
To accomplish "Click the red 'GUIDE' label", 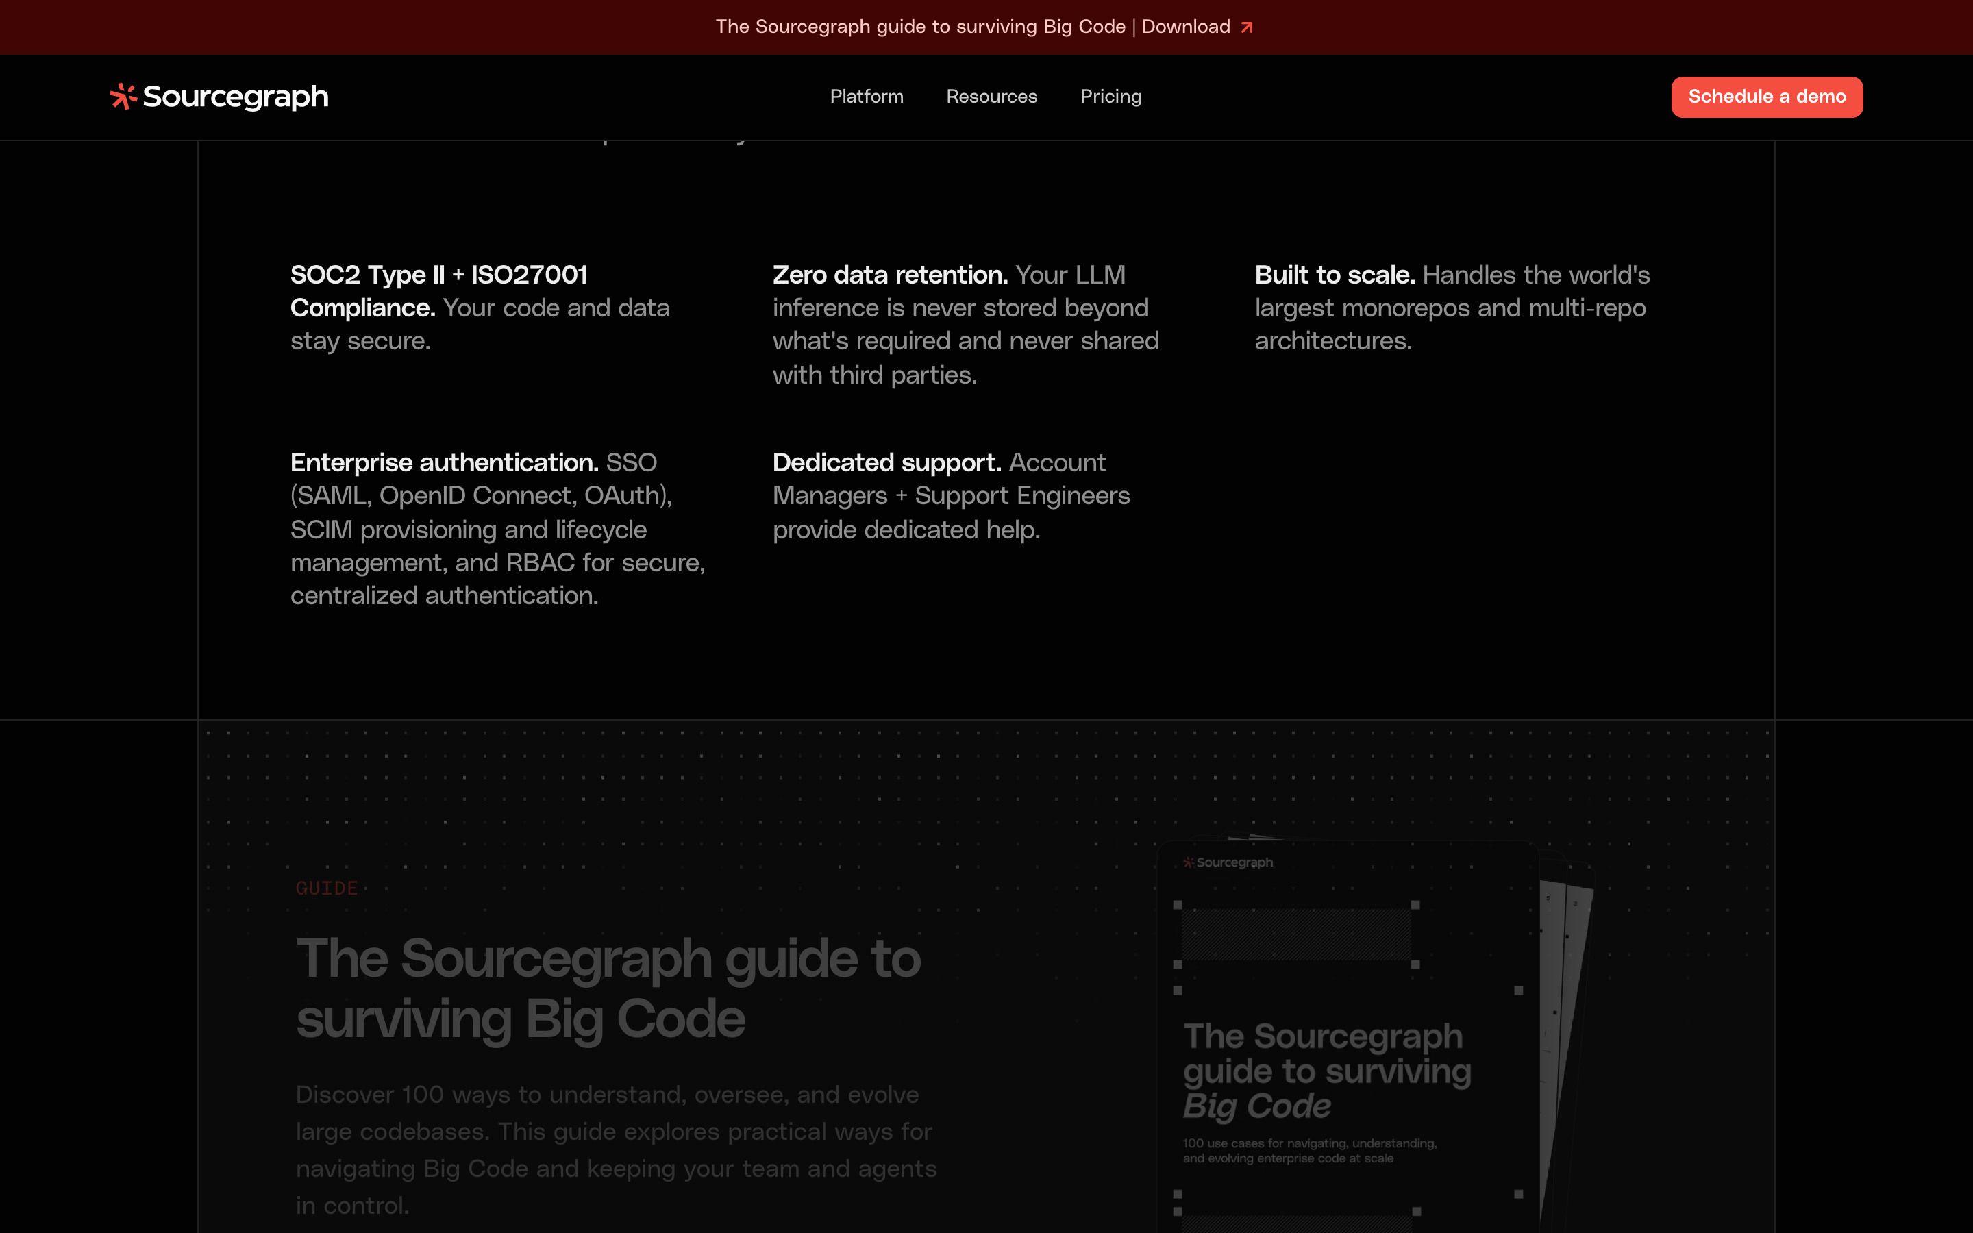I will coord(327,888).
